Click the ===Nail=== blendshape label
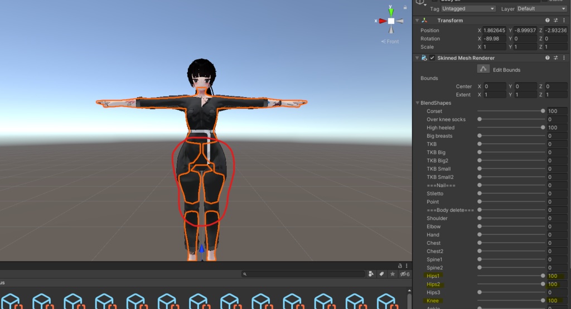This screenshot has height=309, width=571. [441, 186]
